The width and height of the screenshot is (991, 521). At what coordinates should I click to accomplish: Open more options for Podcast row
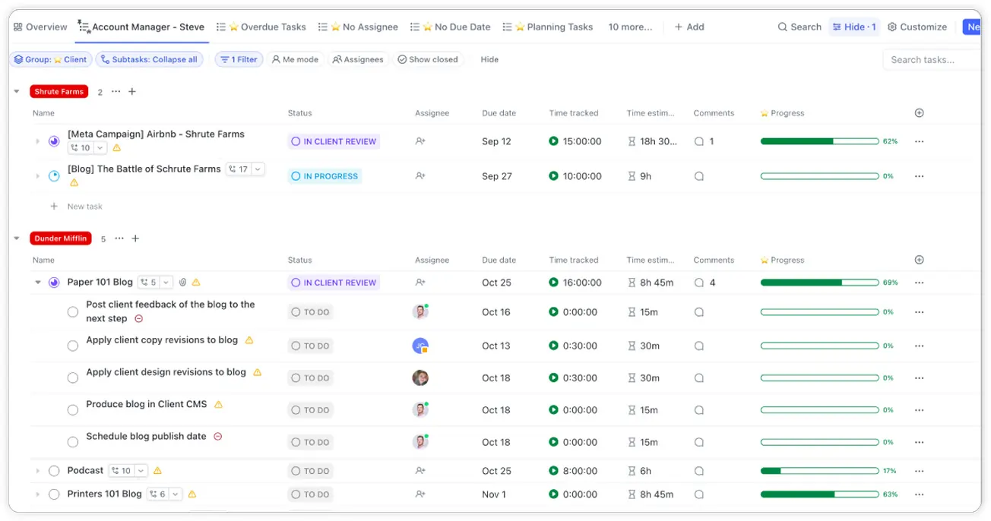tap(919, 471)
